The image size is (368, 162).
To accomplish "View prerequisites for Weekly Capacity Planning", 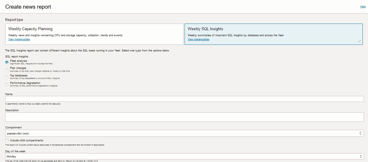I will pos(19,39).
